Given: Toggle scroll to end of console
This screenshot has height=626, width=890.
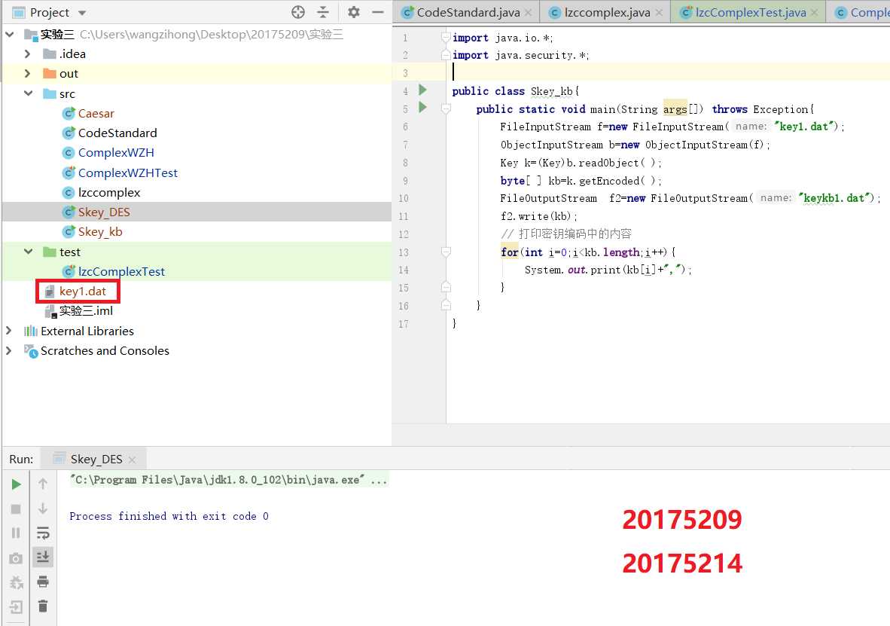Looking at the screenshot, I should 43,557.
